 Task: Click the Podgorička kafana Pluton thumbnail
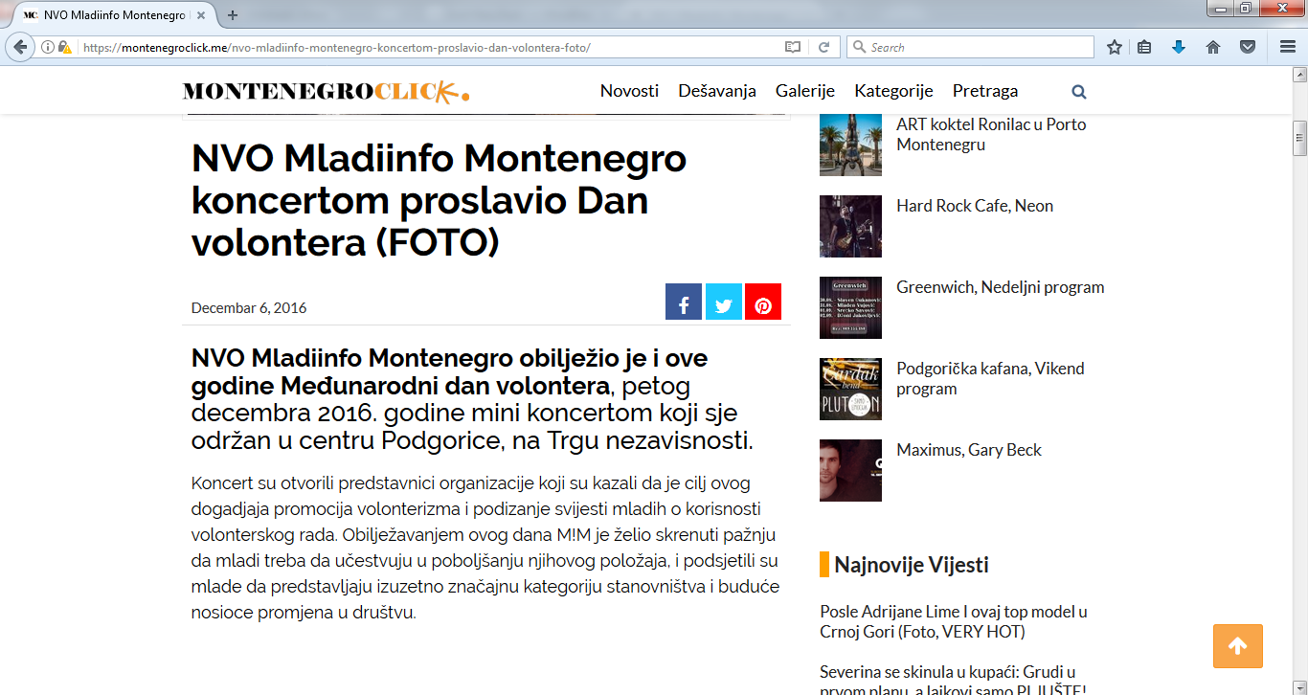[x=850, y=389]
